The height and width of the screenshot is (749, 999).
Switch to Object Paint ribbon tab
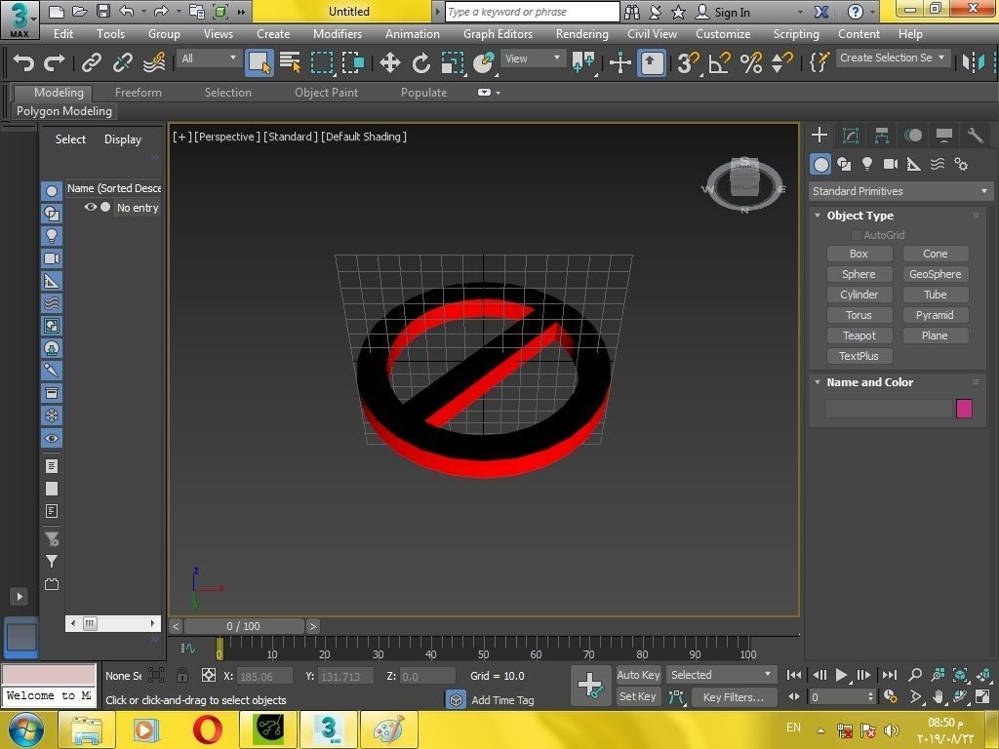pos(326,93)
